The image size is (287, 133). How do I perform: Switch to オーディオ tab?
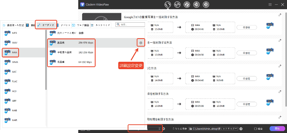click(46, 25)
